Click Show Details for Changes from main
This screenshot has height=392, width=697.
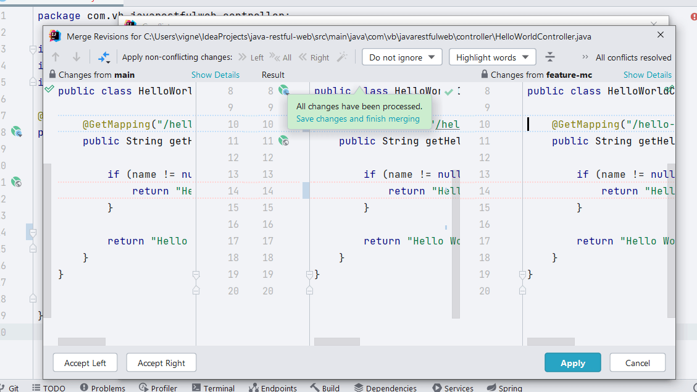click(215, 73)
